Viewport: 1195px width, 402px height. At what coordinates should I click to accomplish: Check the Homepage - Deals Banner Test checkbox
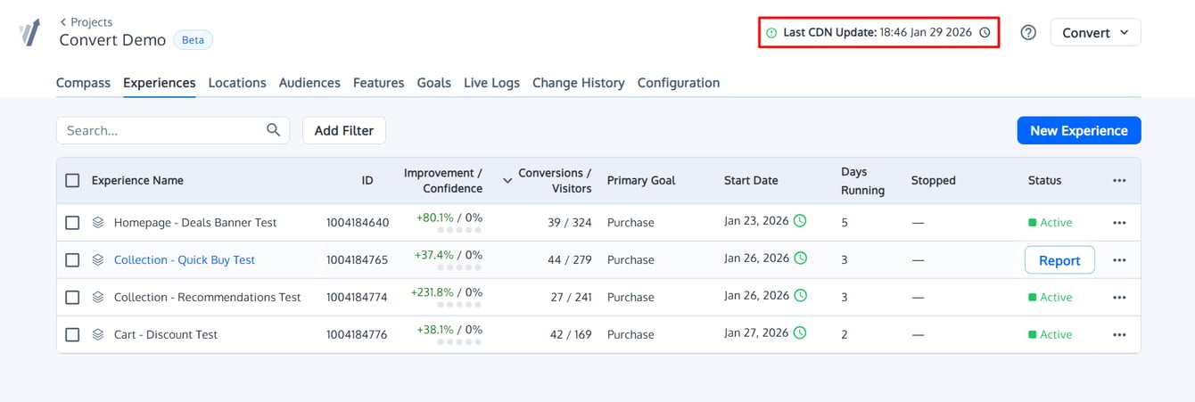pyautogui.click(x=72, y=223)
